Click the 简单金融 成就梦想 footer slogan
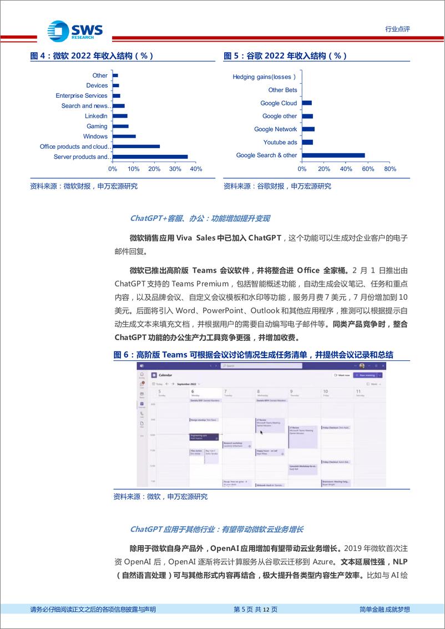The width and height of the screenshot is (445, 629). [x=385, y=610]
